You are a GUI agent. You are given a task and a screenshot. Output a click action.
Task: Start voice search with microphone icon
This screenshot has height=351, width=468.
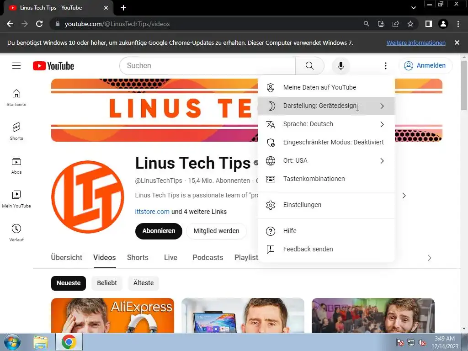340,66
